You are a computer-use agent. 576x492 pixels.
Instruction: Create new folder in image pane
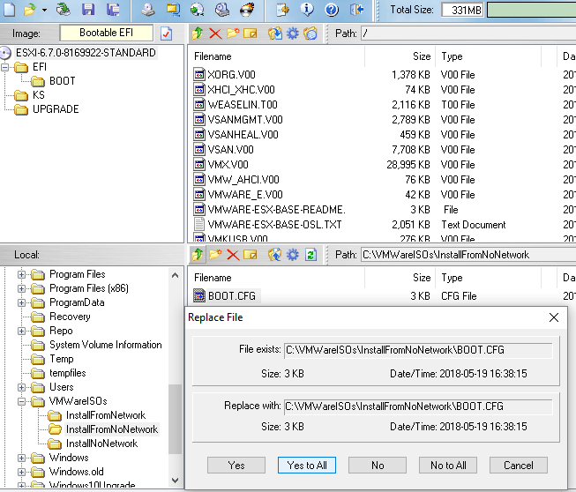click(x=233, y=34)
